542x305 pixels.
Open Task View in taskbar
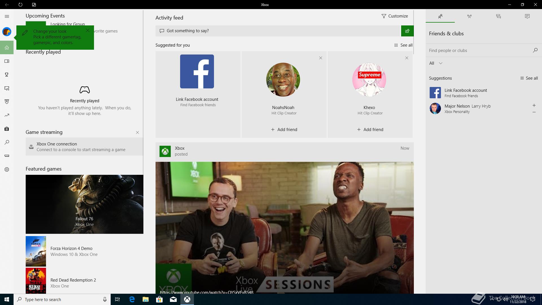click(x=117, y=299)
